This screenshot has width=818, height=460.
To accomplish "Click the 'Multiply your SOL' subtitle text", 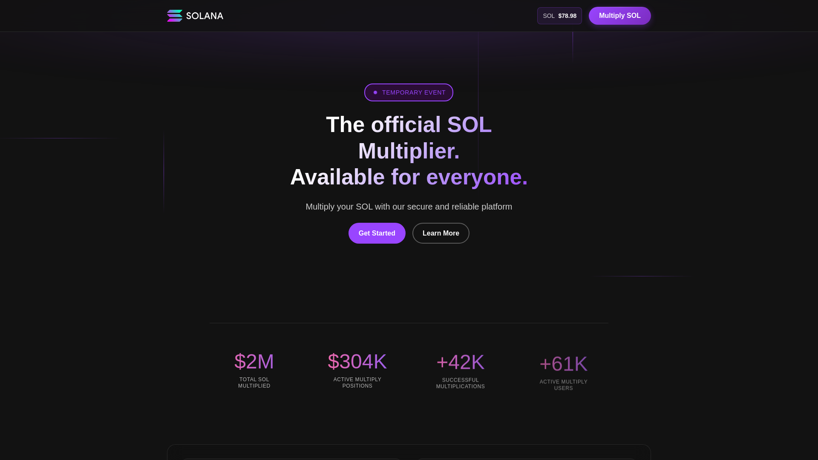I will (x=409, y=207).
